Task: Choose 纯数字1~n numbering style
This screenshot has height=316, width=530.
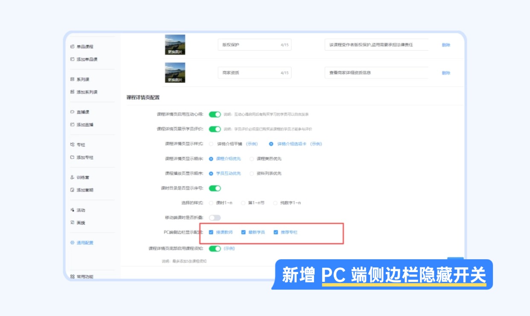Action: point(275,203)
